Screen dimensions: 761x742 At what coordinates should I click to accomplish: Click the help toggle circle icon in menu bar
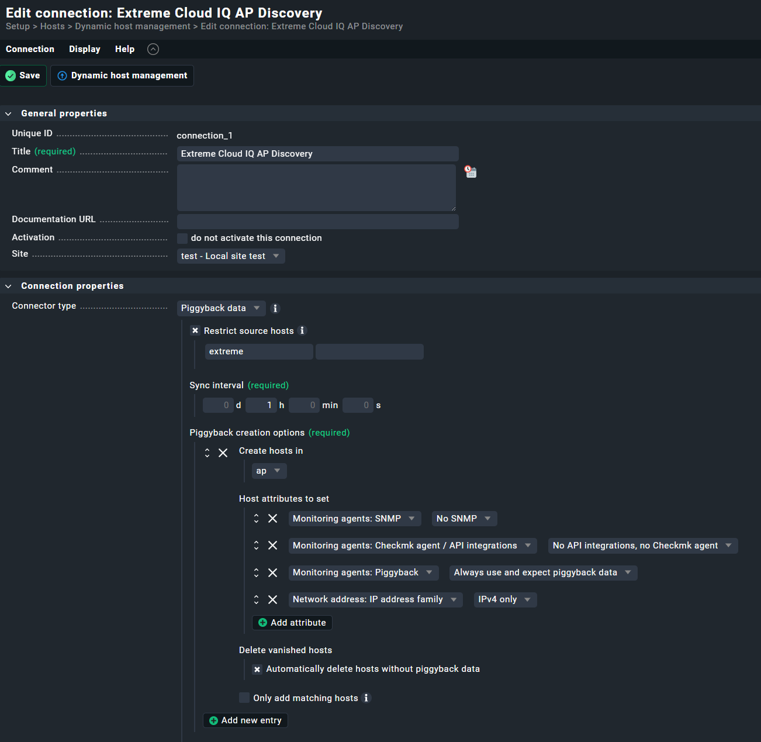pos(153,49)
